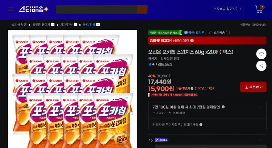Click 원산지 : 상세설명 참조 text
272x148 pixels.
tap(164, 59)
